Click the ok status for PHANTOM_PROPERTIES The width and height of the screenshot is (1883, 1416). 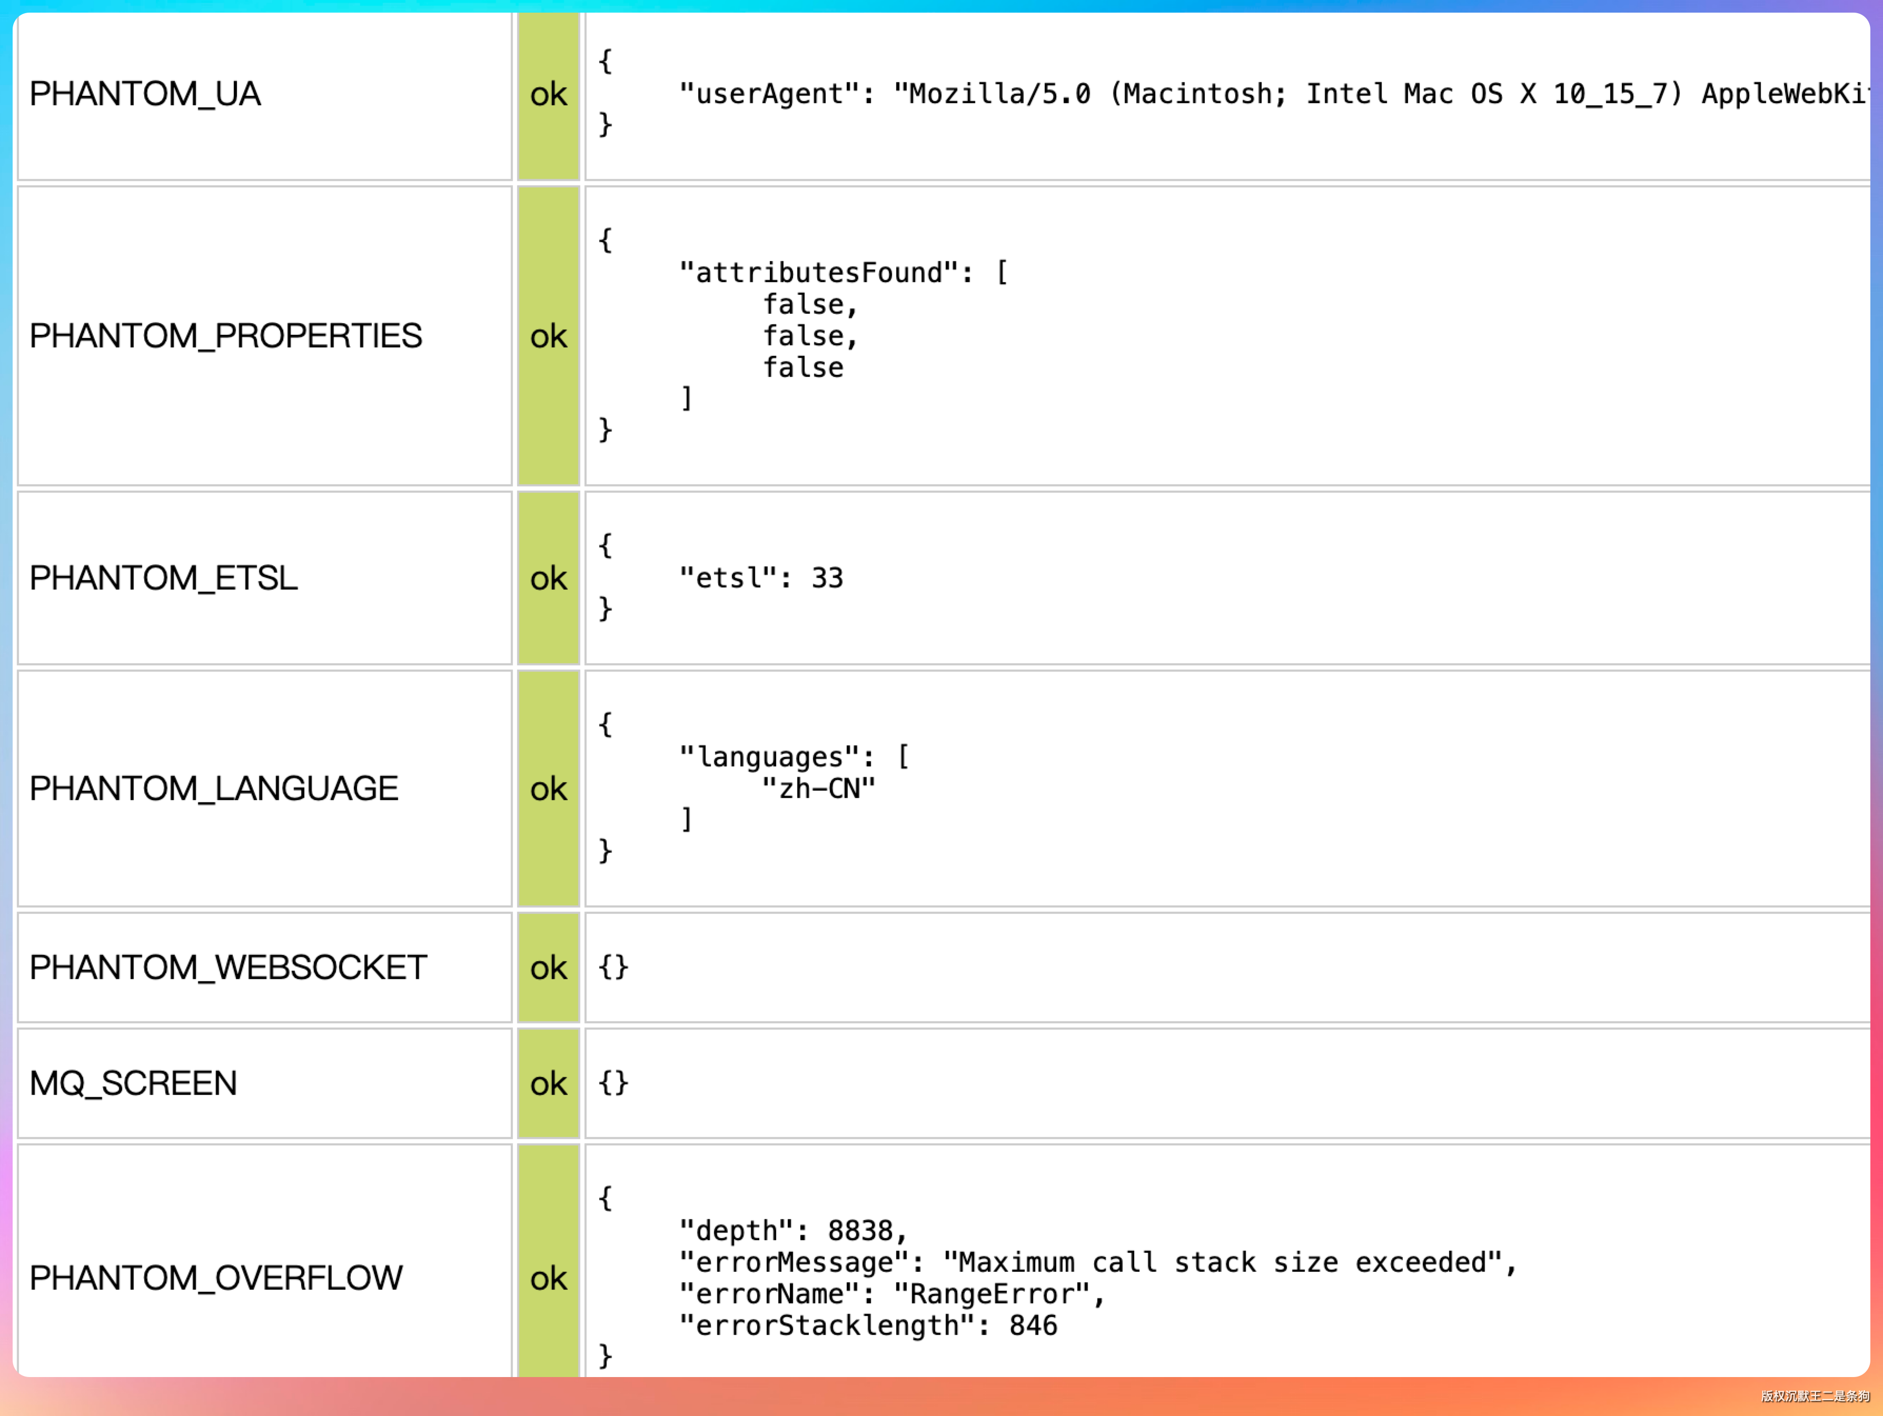(x=548, y=337)
